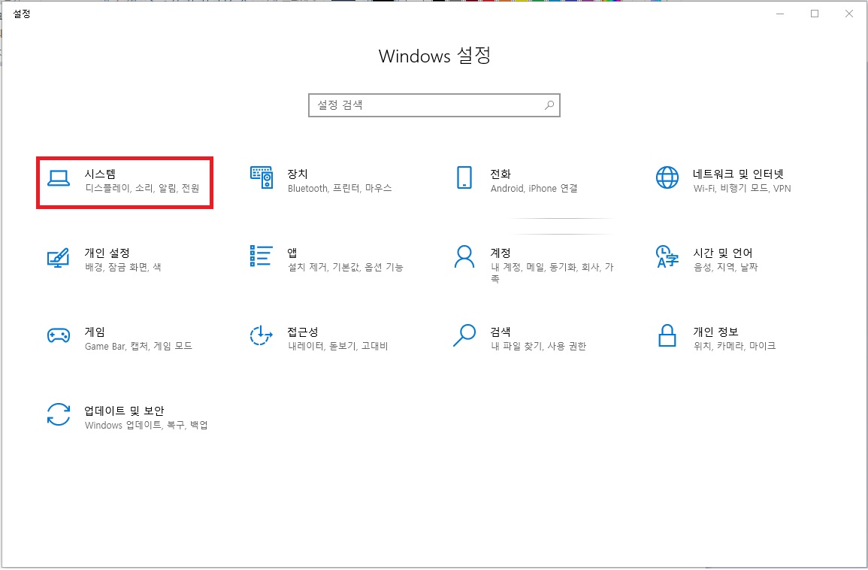The height and width of the screenshot is (570, 868).
Task: Open the 앱 list icon
Action: pyautogui.click(x=262, y=256)
